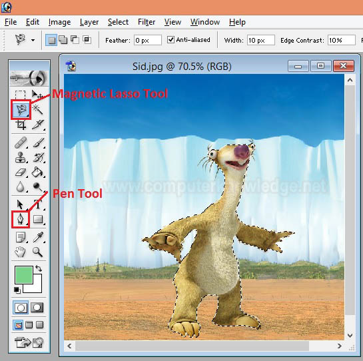Select the Dodge tool
Image resolution: width=363 pixels, height=361 pixels.
coord(38,187)
